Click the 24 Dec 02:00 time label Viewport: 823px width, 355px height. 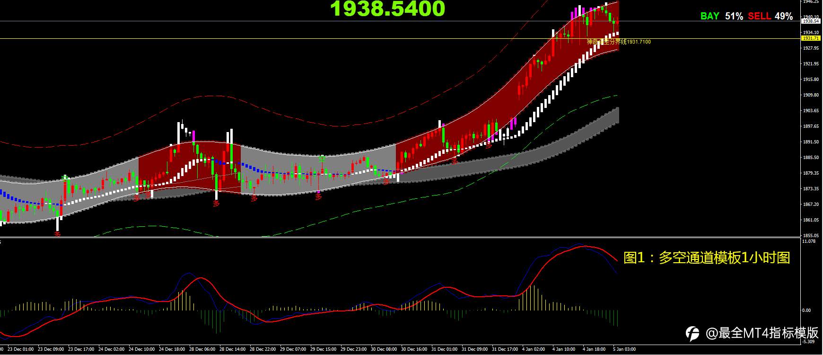click(112, 349)
